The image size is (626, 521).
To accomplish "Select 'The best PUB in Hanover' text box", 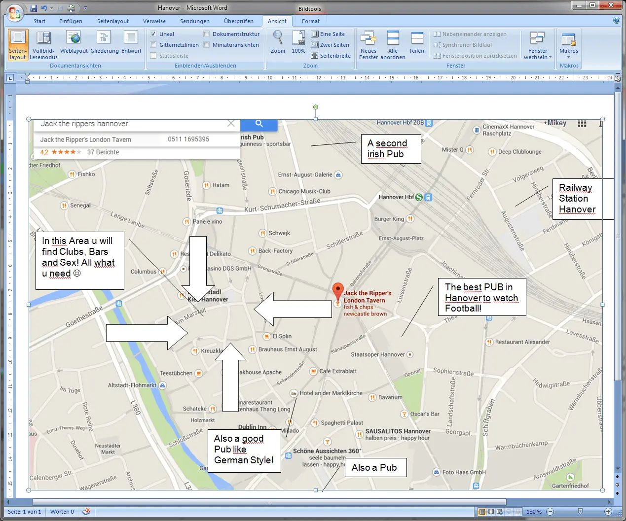I will pyautogui.click(x=482, y=297).
